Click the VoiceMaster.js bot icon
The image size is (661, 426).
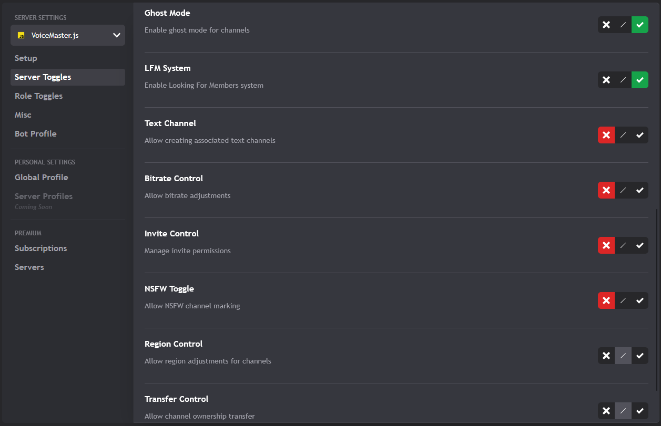pyautogui.click(x=21, y=35)
